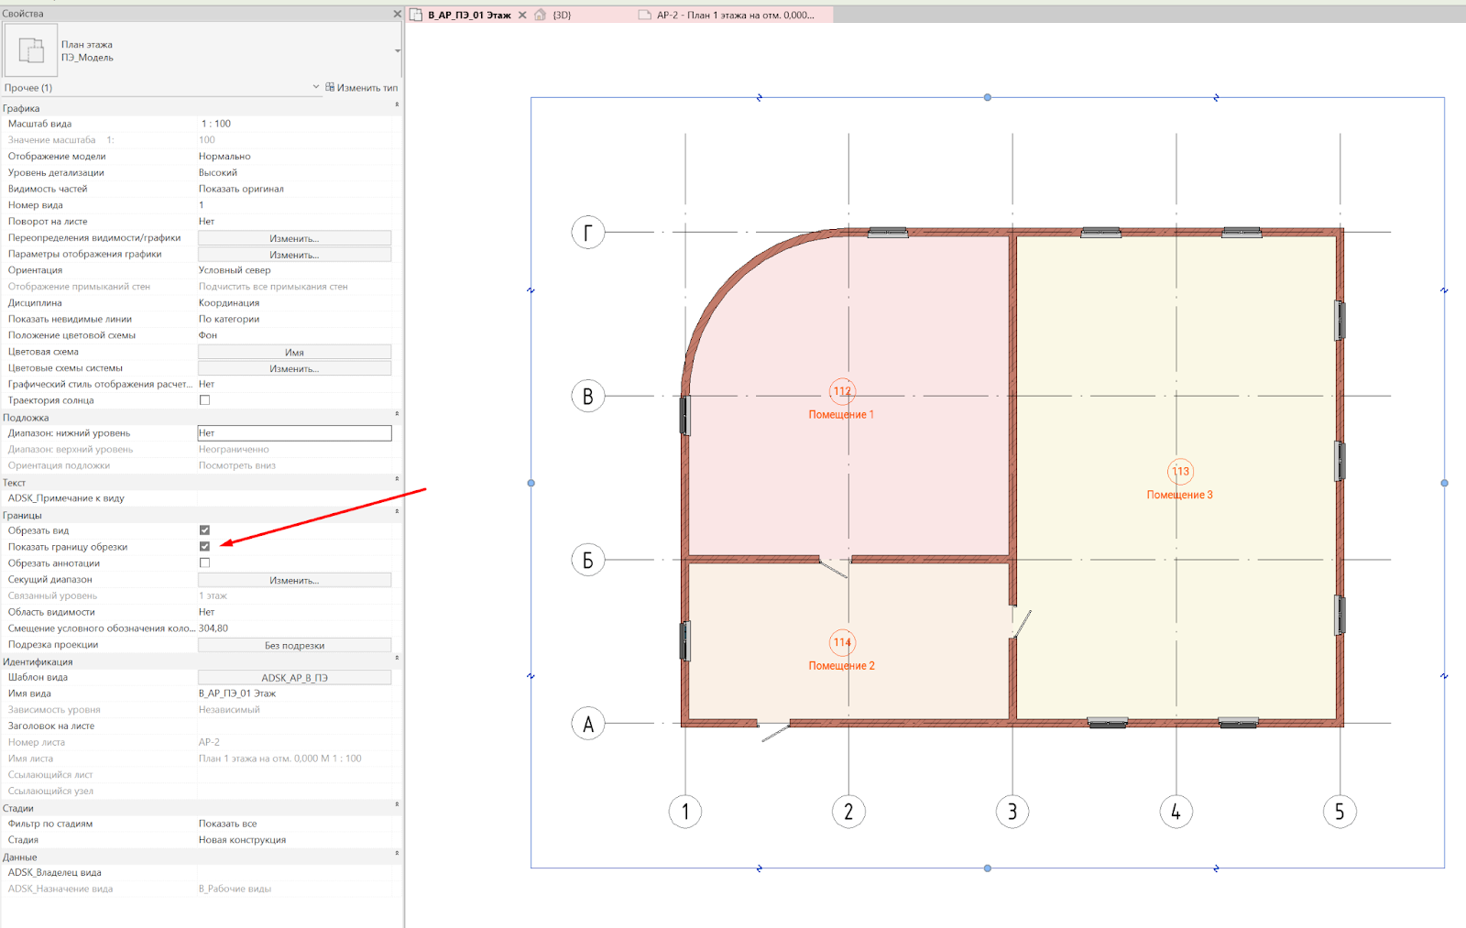
Task: Click the Уровень детализации value "Высокий"
Action: [x=218, y=172]
